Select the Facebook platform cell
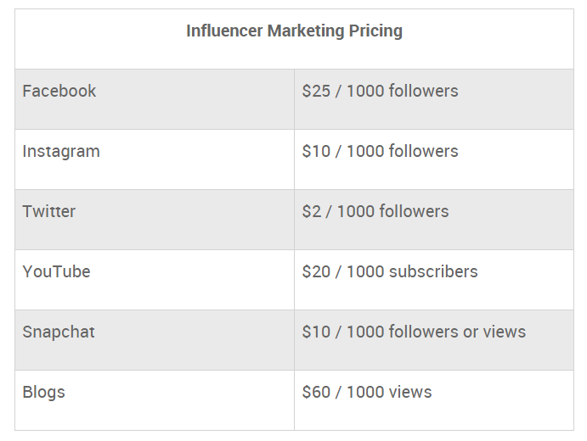 point(155,99)
